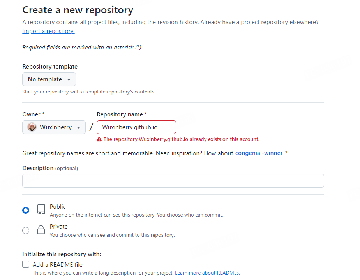
Task: Open Learn more about READMEs link
Action: point(207,273)
